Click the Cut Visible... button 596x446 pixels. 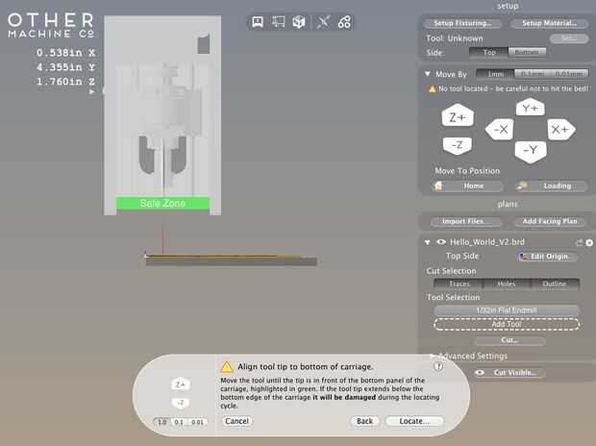(x=509, y=373)
